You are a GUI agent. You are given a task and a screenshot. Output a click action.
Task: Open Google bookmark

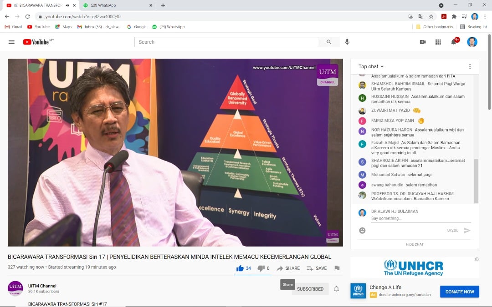click(x=137, y=27)
